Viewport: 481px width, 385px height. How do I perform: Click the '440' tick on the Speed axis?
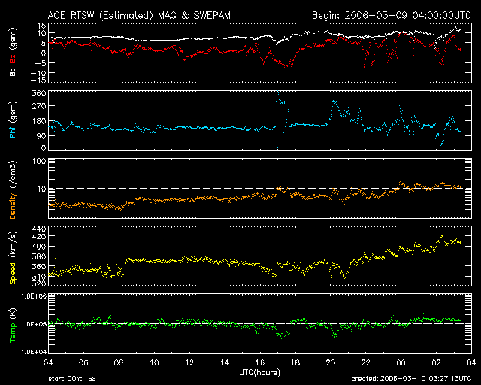(39, 229)
